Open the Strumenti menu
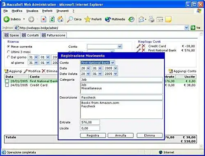The height and width of the screenshot is (156, 205). pyautogui.click(x=62, y=11)
